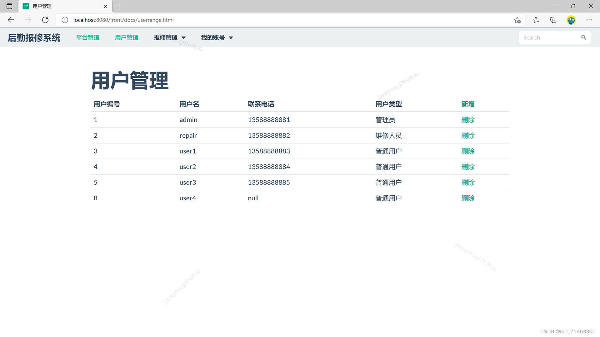Click 新增 link to add user
This screenshot has height=337, width=600.
468,104
